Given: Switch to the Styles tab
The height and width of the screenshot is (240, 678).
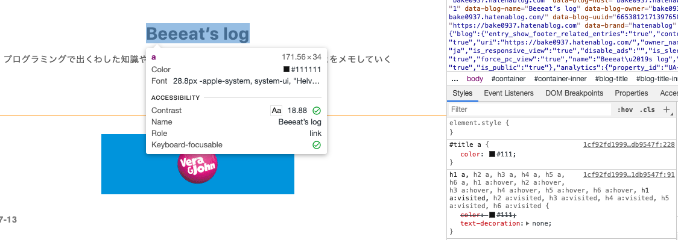Looking at the screenshot, I should coord(462,93).
